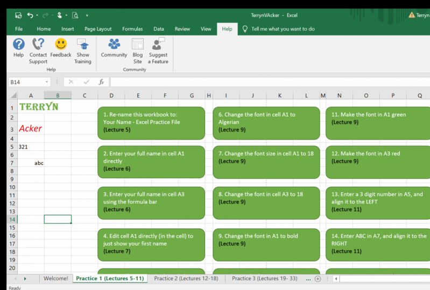Open the Name Box dropdown arrow
The height and width of the screenshot is (290, 430).
pos(47,82)
